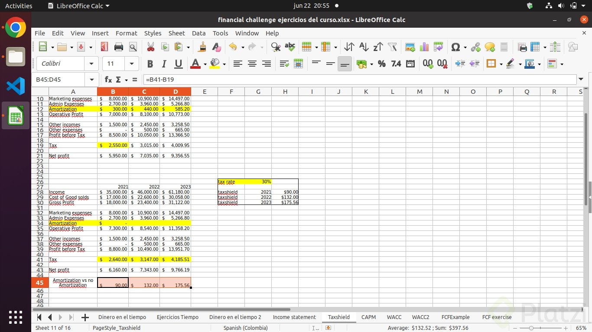
Task: Toggle bold formatting on the selection
Action: pyautogui.click(x=150, y=64)
